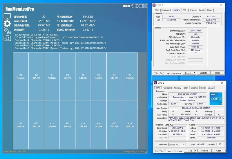232x159 pixels.
Task: Open SPD tab in upper CPU-Z window
Action: point(184,10)
